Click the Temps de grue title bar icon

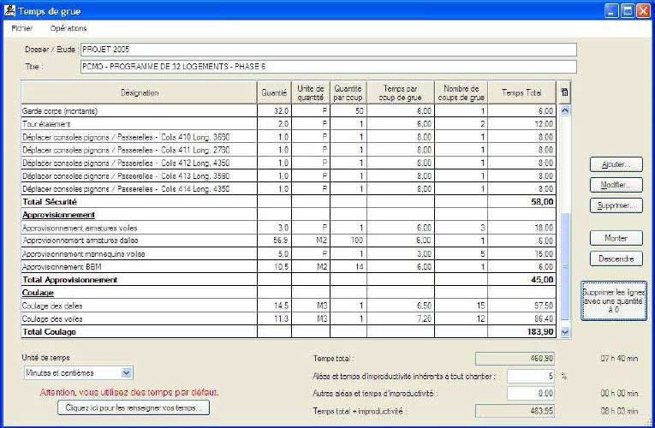9,11
